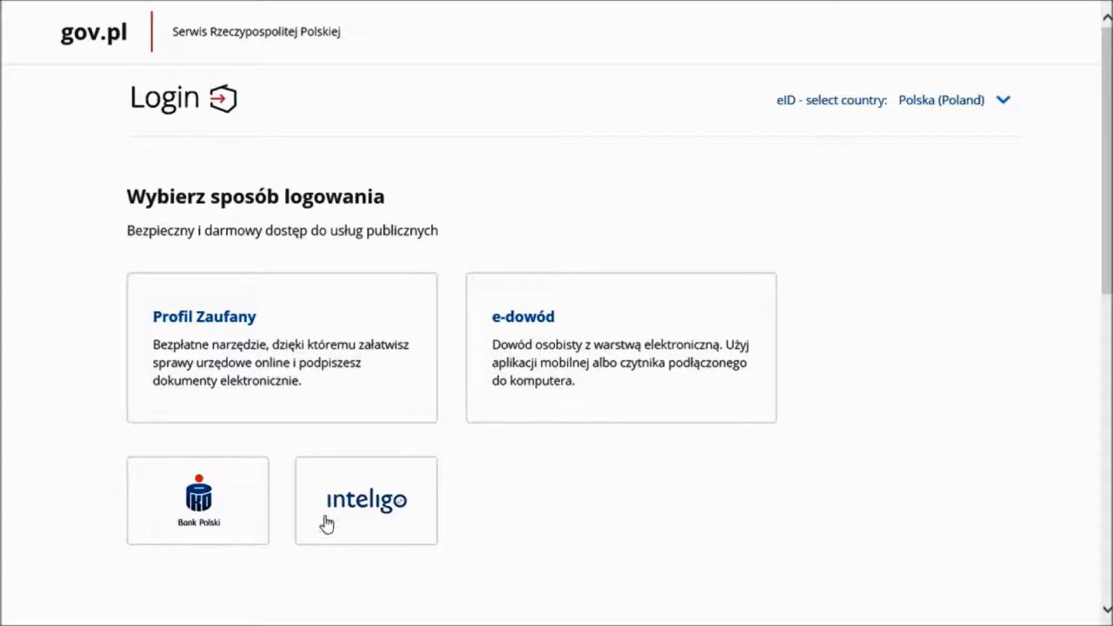Open the Polska (Poland) country selector
Image resolution: width=1113 pixels, height=626 pixels.
pyautogui.click(x=941, y=100)
